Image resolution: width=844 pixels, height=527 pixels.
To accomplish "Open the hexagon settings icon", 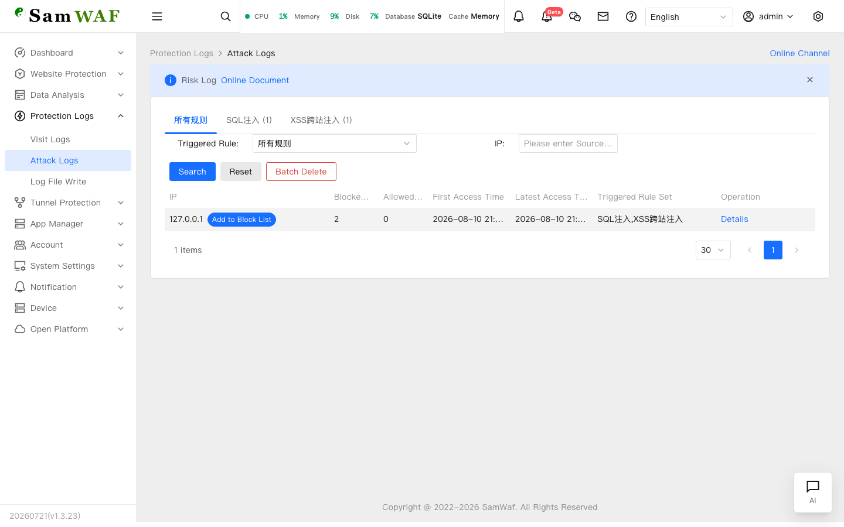I will click(x=818, y=16).
